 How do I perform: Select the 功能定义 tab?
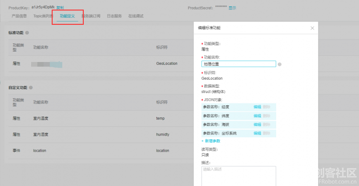(x=67, y=16)
